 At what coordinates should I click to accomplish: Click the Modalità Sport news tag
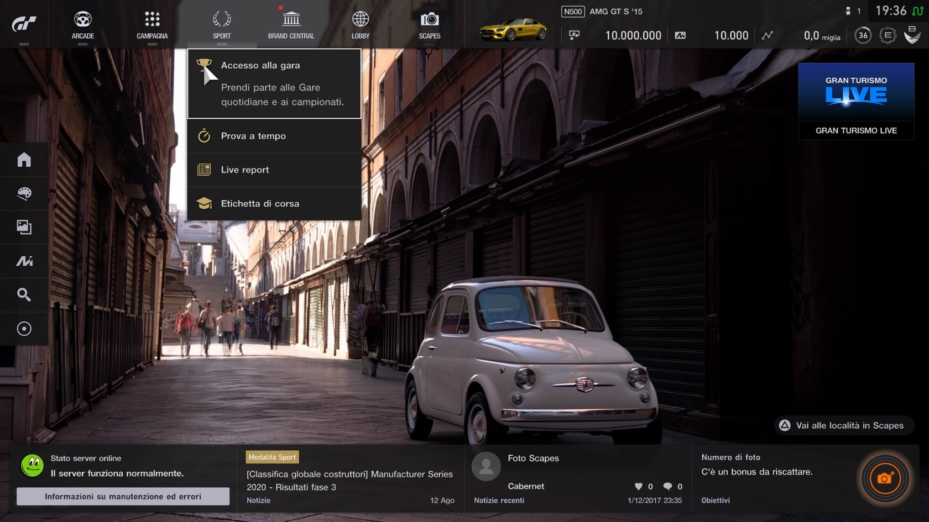[x=272, y=457]
